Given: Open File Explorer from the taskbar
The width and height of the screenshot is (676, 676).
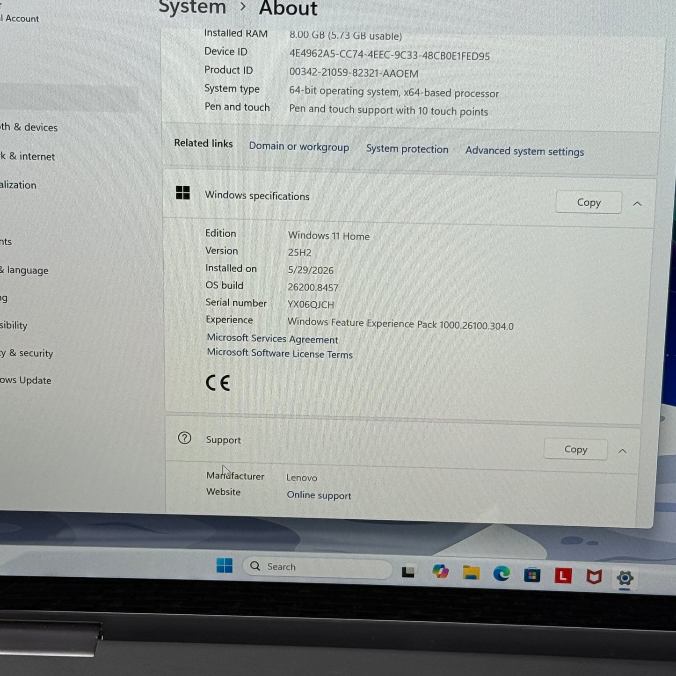Looking at the screenshot, I should pyautogui.click(x=471, y=573).
